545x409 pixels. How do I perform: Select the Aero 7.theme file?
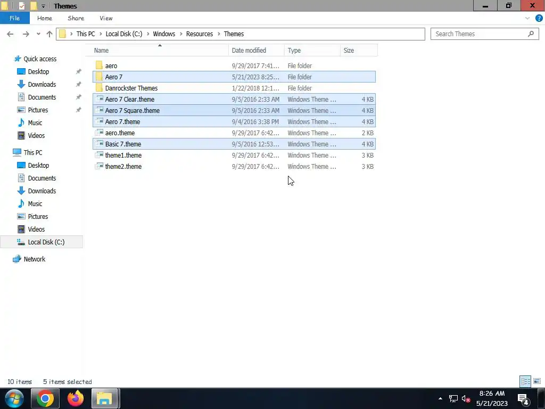(x=234, y=121)
